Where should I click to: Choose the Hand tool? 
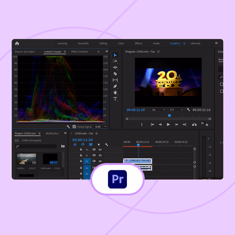115,92
